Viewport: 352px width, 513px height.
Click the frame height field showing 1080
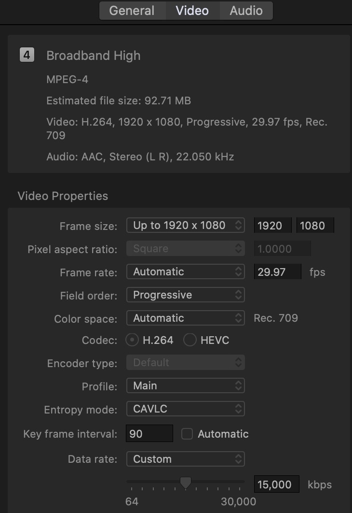pos(315,225)
